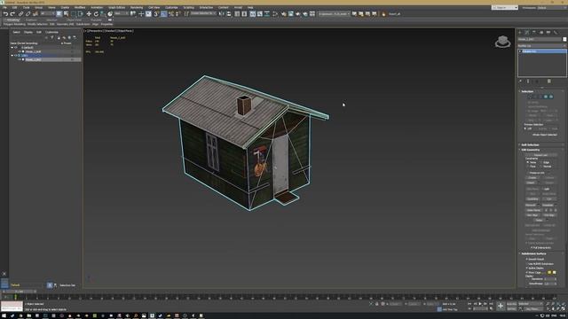Select the Edge constraint radio button
The width and height of the screenshot is (568, 319).
[540, 162]
